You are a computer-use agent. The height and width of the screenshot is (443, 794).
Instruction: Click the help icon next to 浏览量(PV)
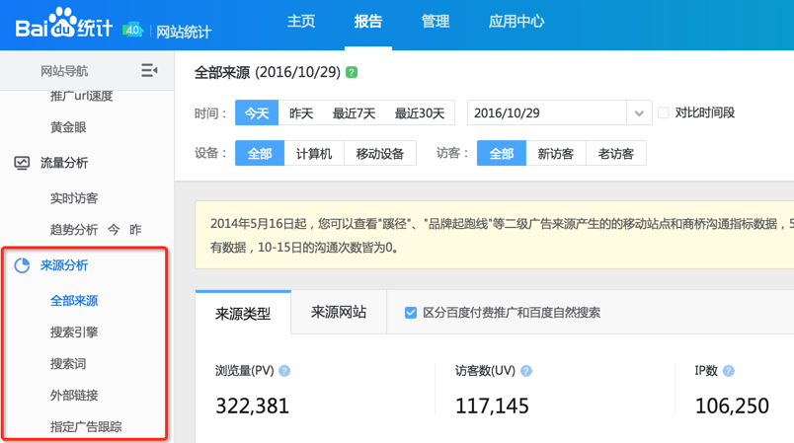tap(284, 371)
